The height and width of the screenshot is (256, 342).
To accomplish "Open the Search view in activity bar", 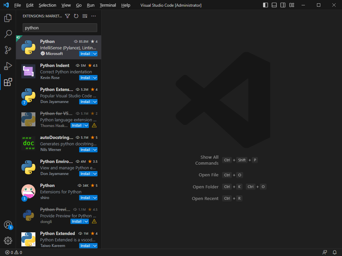I will pos(8,34).
